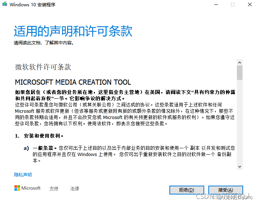
Task: Open the 隐私声明 privacy statement link
Action: (x=23, y=175)
